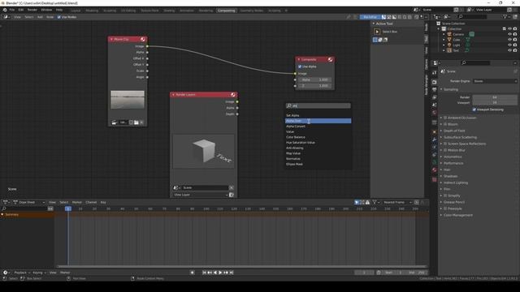
Task: Switch to the Layout workspace tab
Action: [x=76, y=11]
